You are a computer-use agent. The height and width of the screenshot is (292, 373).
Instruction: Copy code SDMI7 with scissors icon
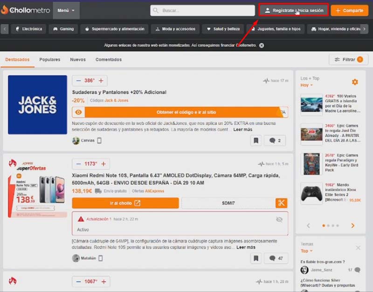coord(282,203)
